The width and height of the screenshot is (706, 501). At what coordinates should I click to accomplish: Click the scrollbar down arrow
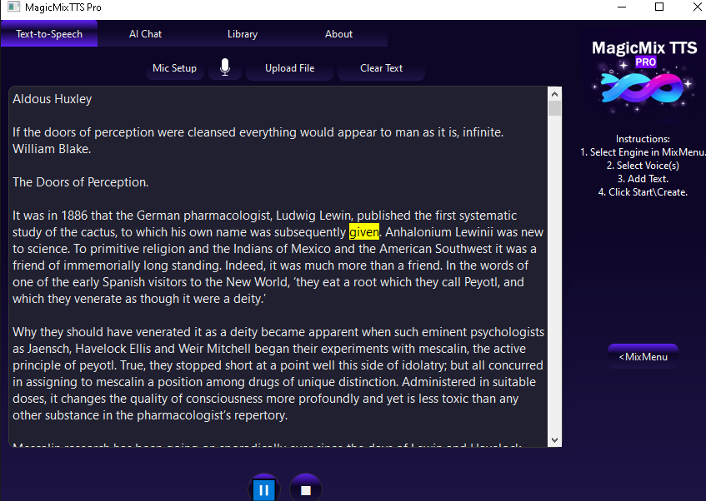[555, 440]
